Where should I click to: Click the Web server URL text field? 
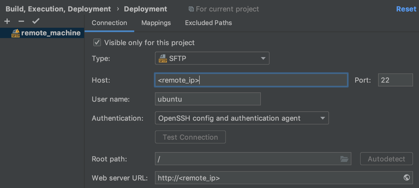[278, 178]
